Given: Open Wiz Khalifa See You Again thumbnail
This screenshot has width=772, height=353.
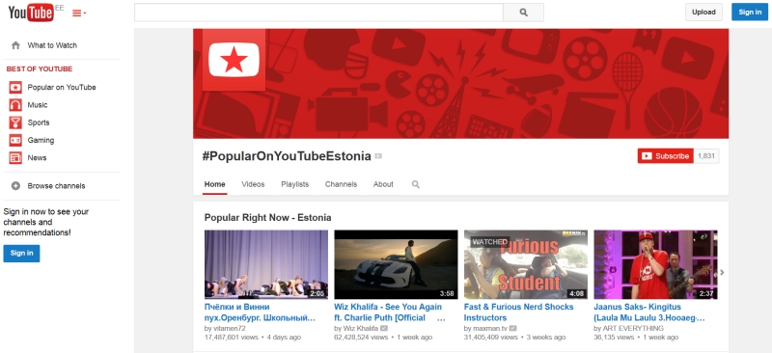Looking at the screenshot, I should (396, 264).
